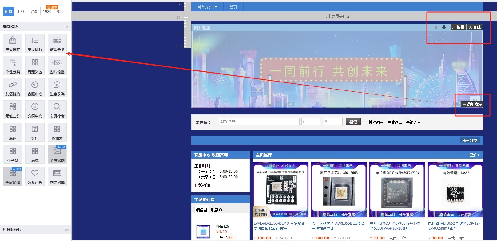Screen dimensions: 497x241
Task: Open the 更多 link in 宝贝推荐
Action: [x=474, y=155]
